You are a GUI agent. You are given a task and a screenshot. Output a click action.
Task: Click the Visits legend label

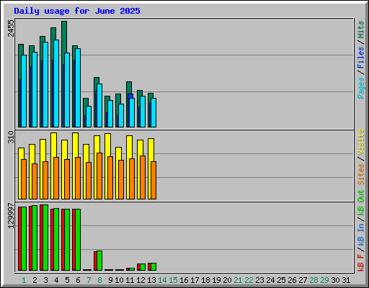click(361, 143)
